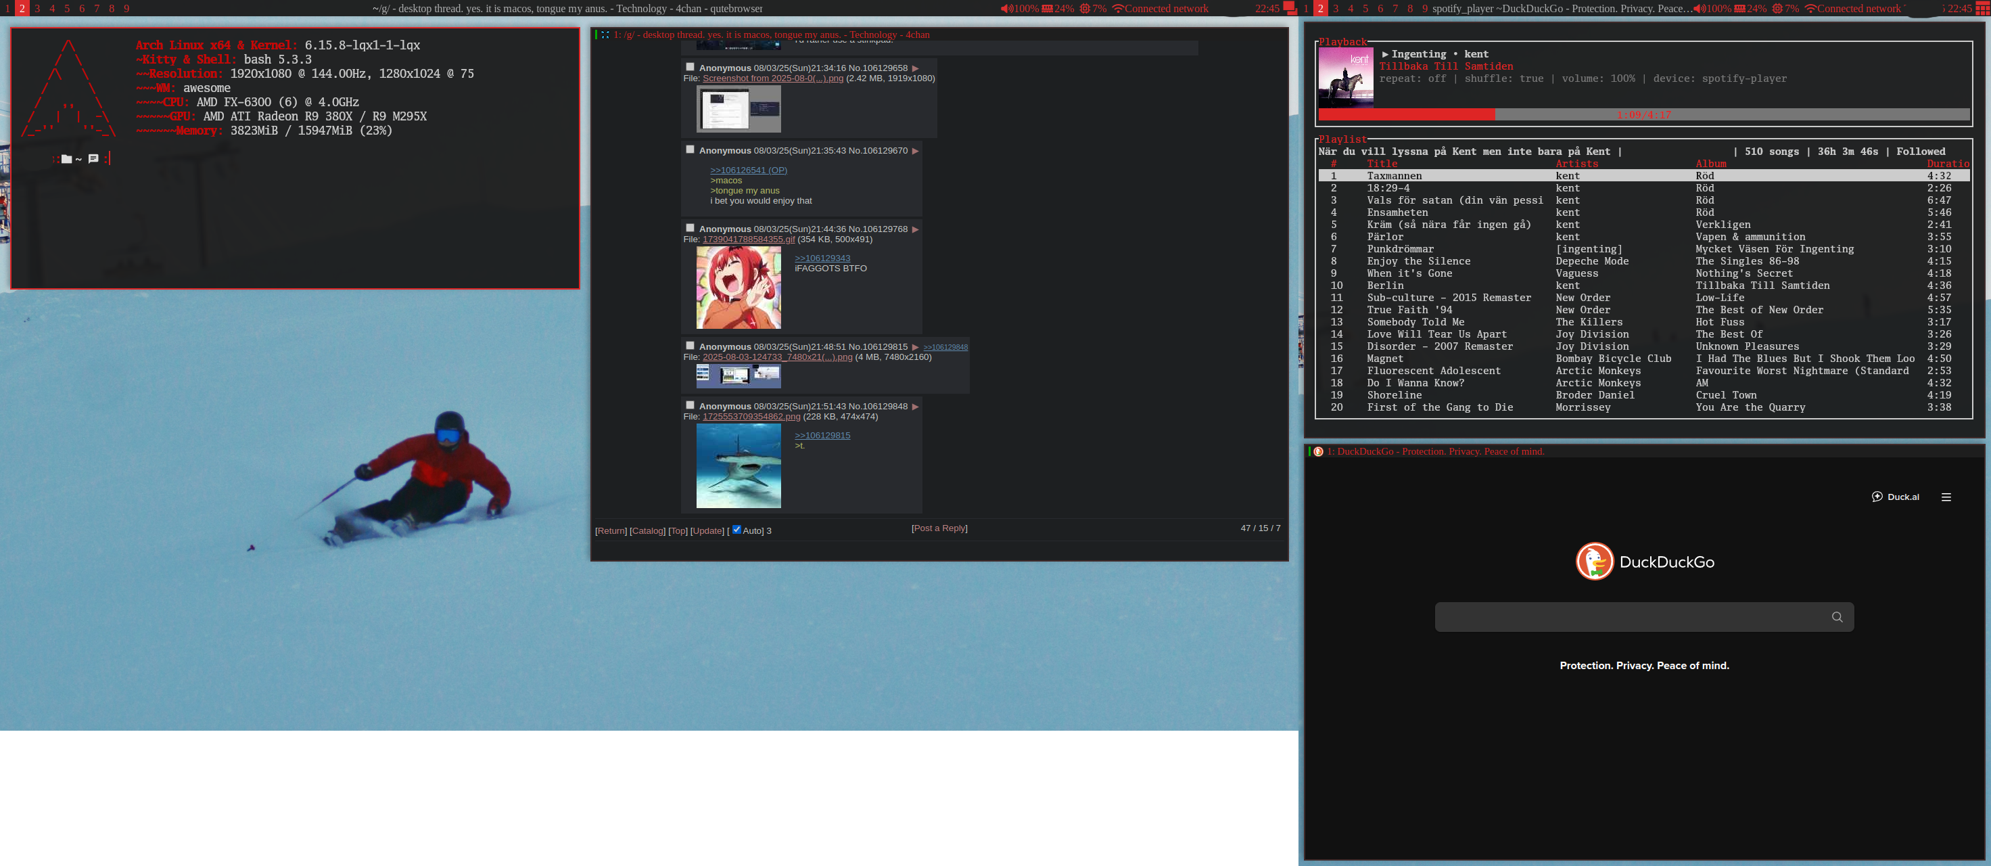Switch to workspace 3 in the bar above the Kitty terminal
This screenshot has width=1991, height=866.
click(37, 9)
